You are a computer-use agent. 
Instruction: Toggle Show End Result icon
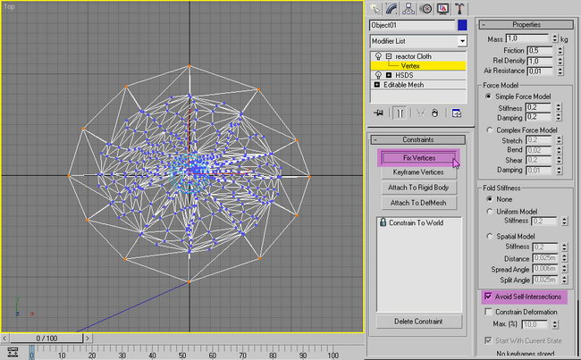point(401,113)
